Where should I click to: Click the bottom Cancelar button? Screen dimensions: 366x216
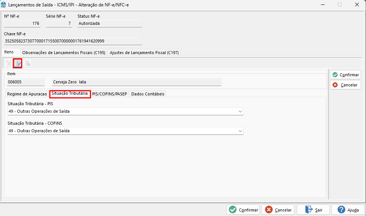(x=278, y=210)
